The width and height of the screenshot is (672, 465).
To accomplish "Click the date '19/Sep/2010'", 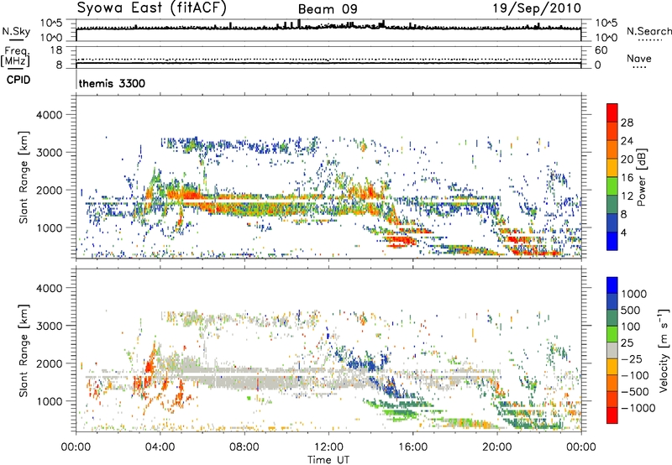I will tap(537, 8).
